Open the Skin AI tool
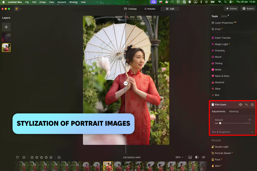The image size is (257, 171). pyautogui.click(x=217, y=166)
